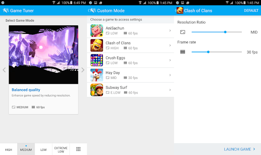
Task: Click the Resolution Ratio slider handle
Action: (225, 32)
